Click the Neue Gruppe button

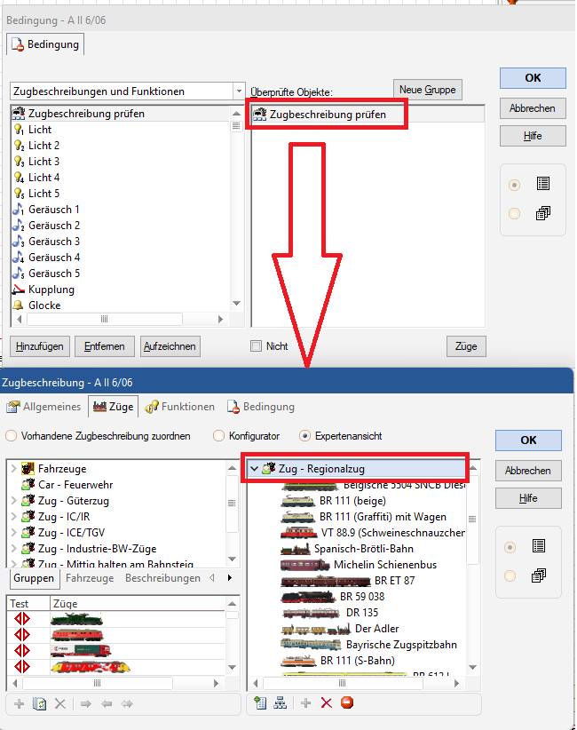[427, 90]
